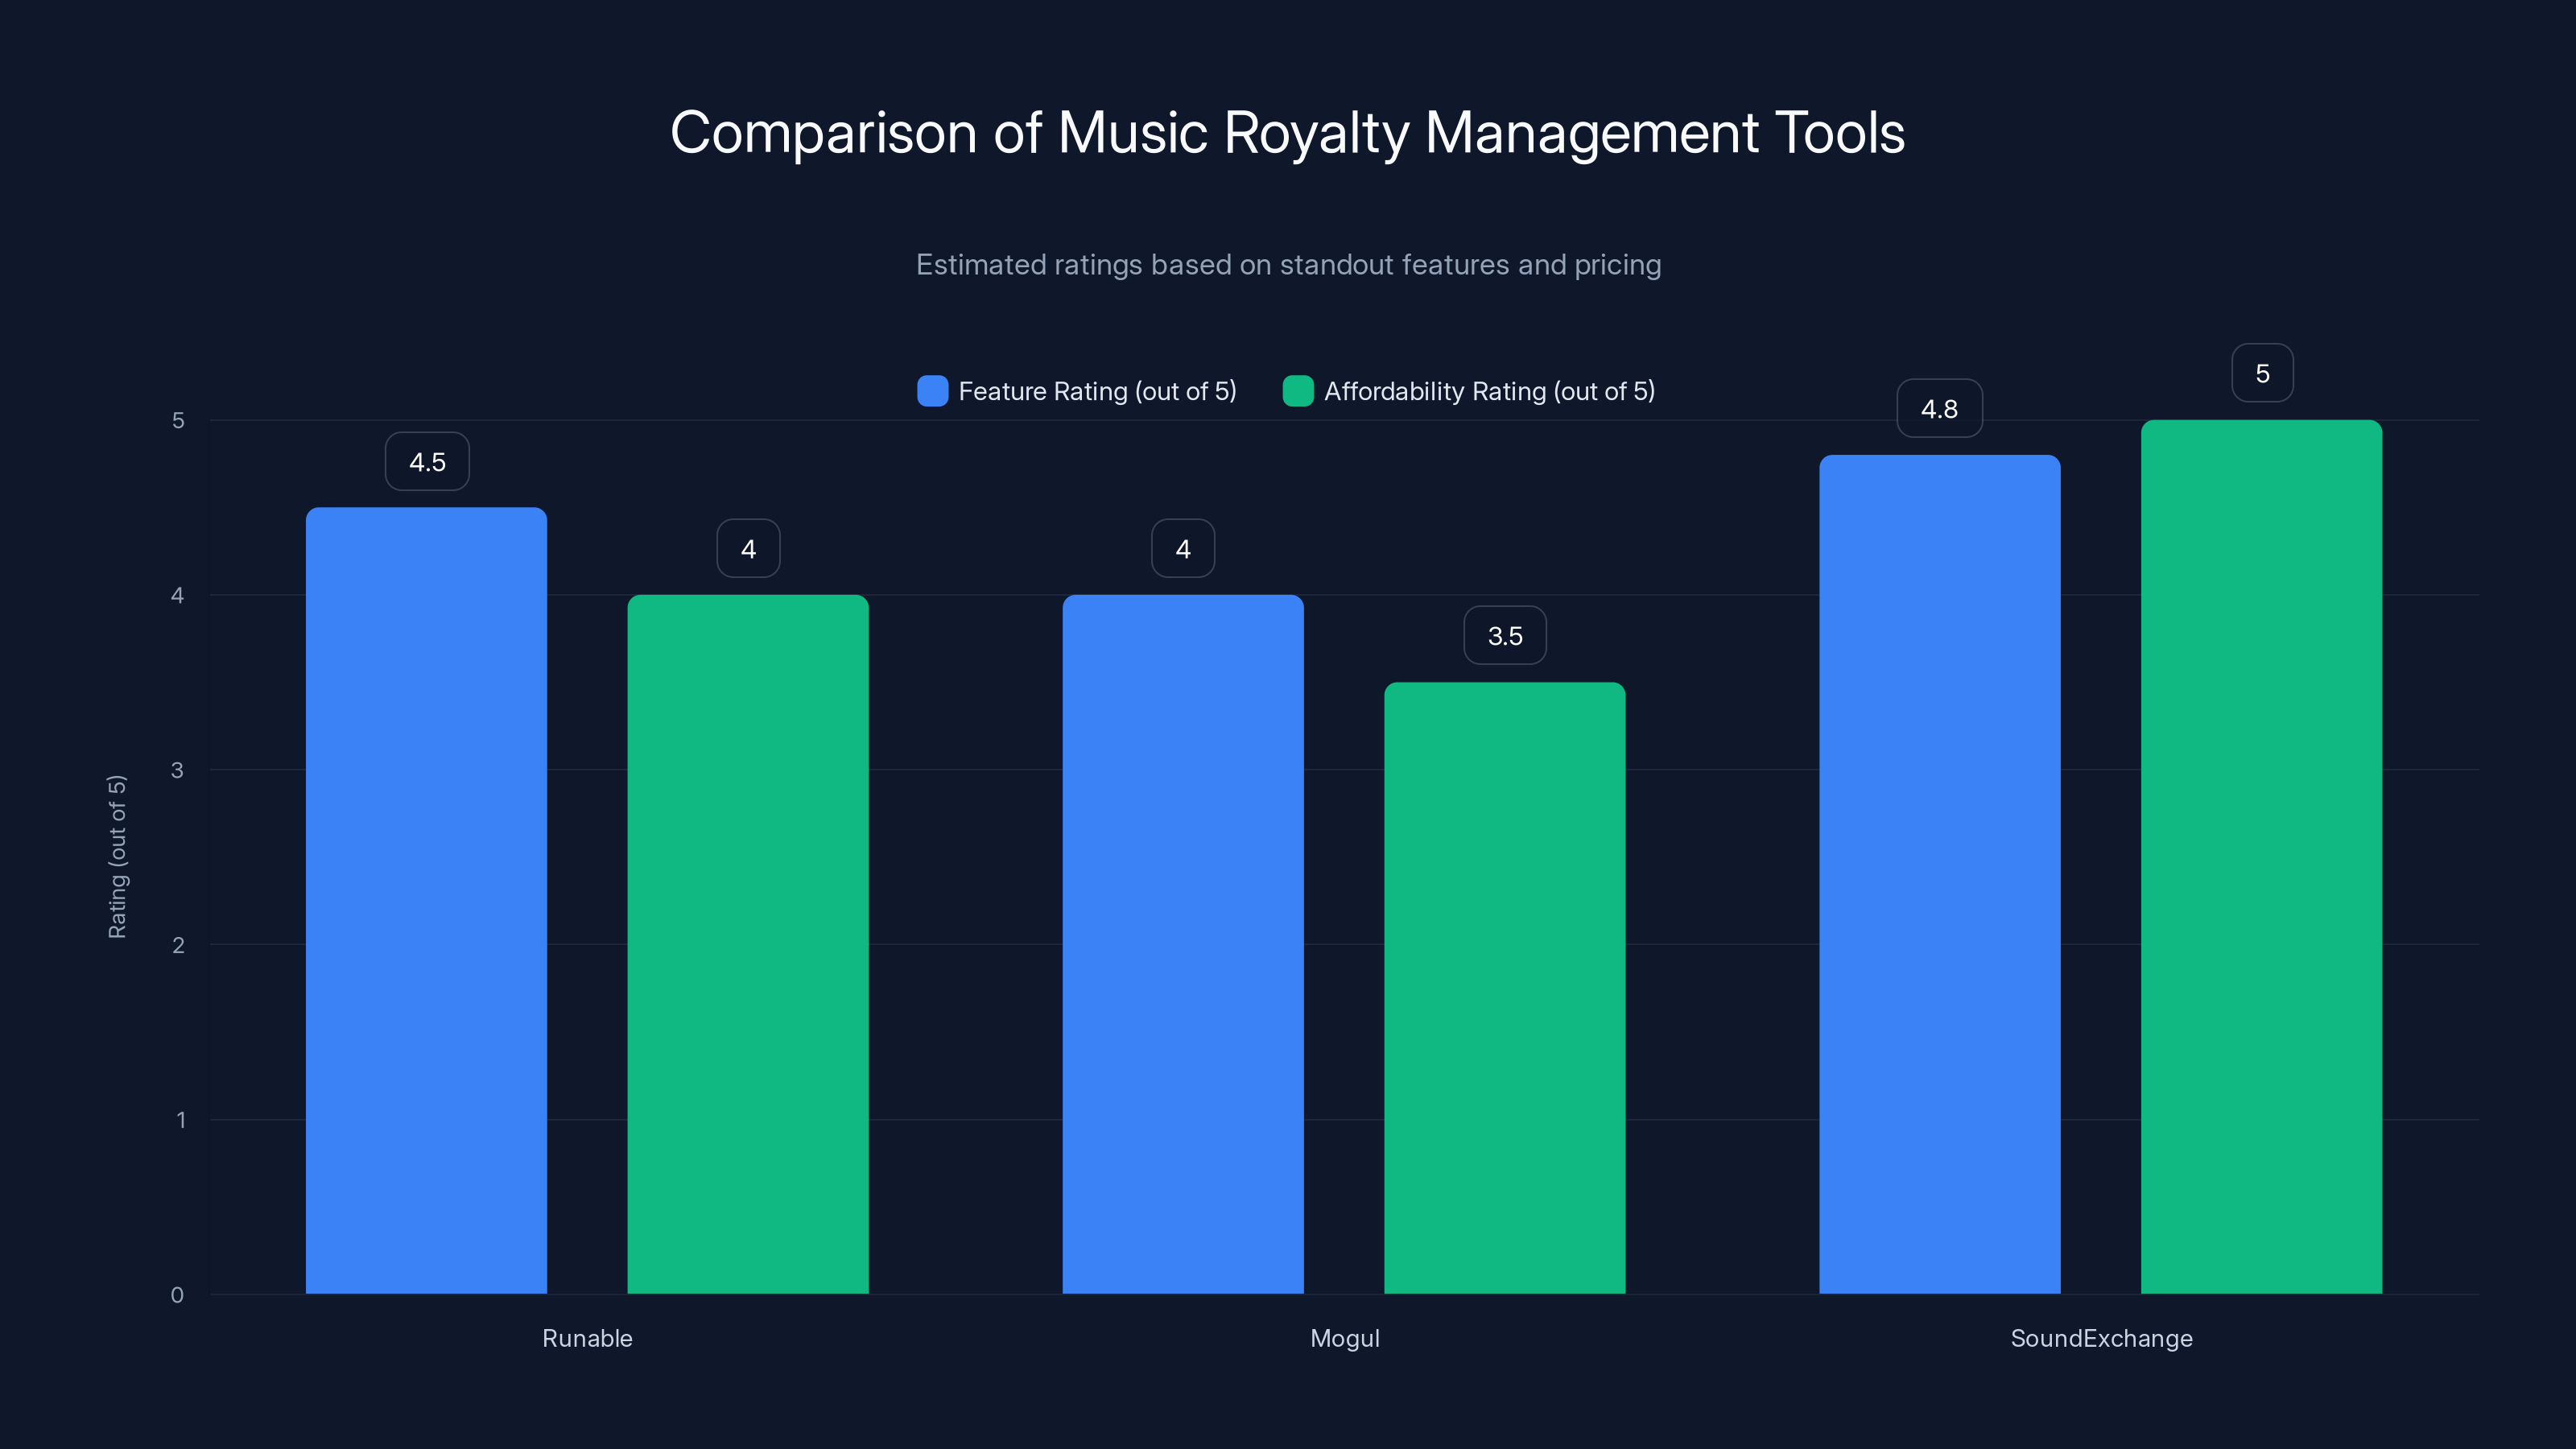Click the 4.5 value label above Runable's bar
The width and height of the screenshot is (2576, 1449).
(x=427, y=461)
